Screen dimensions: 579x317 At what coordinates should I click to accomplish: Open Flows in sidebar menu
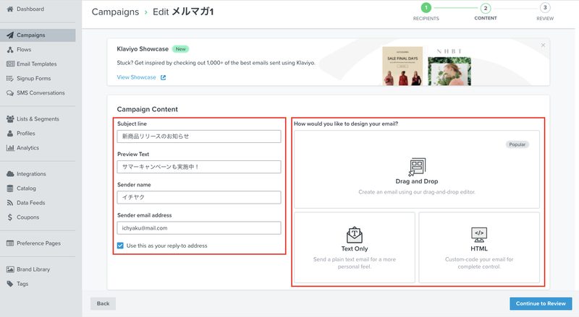(x=24, y=49)
